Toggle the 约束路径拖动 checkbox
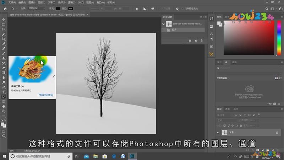Screen dimensions: 284x160 tap(182, 9)
